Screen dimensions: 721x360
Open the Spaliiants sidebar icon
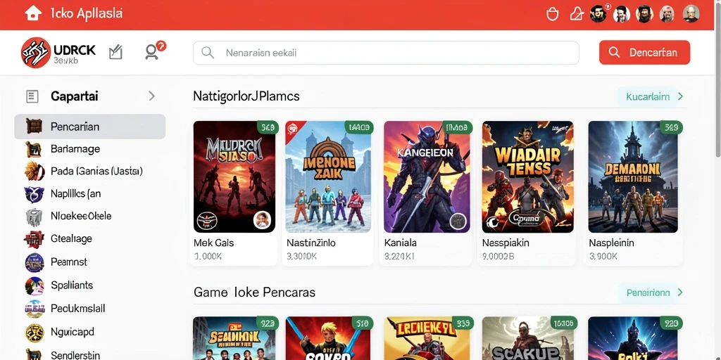[35, 285]
